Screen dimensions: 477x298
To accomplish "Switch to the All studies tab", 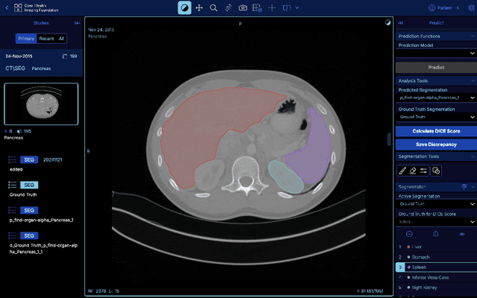I will tap(61, 39).
